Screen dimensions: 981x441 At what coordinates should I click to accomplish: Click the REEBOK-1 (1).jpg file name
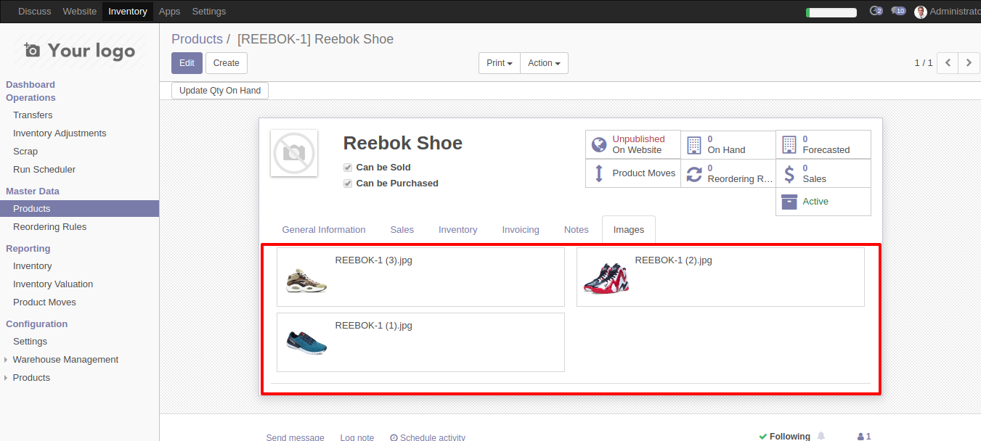click(x=374, y=326)
